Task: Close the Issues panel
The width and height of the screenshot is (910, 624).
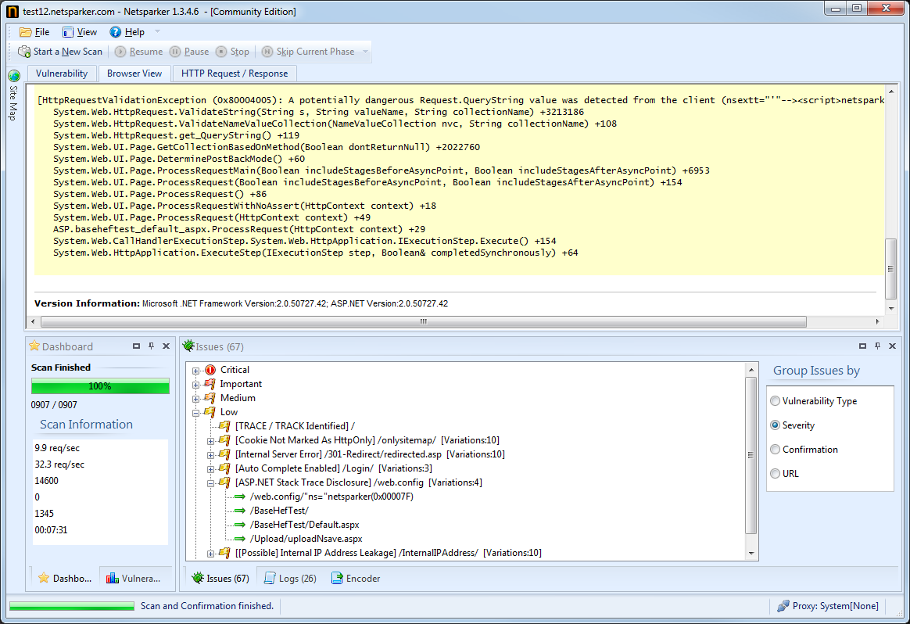Action: coord(893,346)
